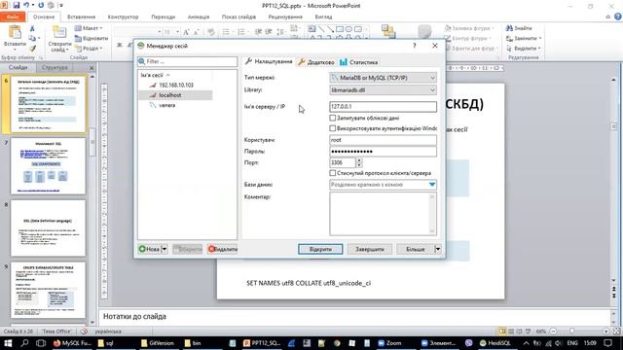Click the Cut scissors icon in ribbon
The width and height of the screenshot is (623, 350).
(x=32, y=29)
